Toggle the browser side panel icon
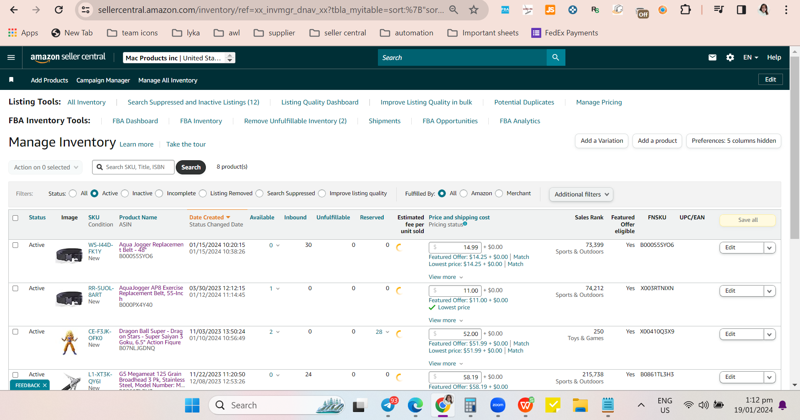The height and width of the screenshot is (420, 800). point(741,10)
